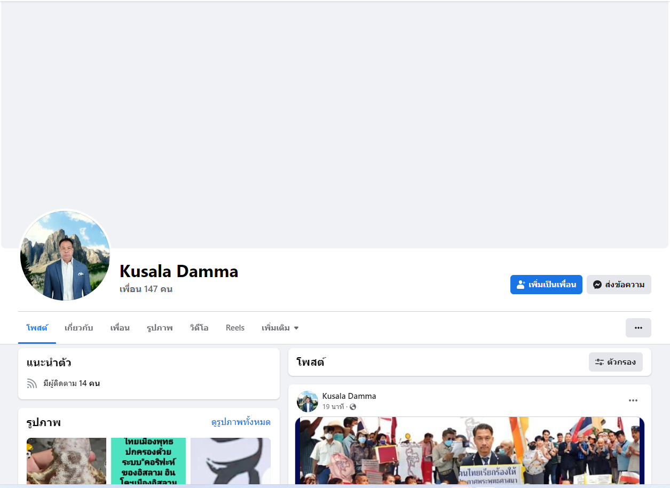Click the filter sliders icon in the Posts header
Image resolution: width=670 pixels, height=488 pixels.
pos(600,362)
